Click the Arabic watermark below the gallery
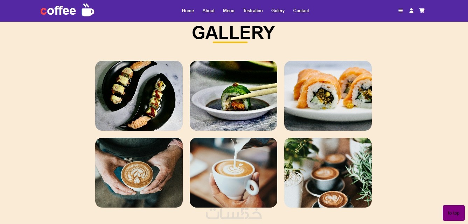This screenshot has width=468, height=224. pos(233,214)
